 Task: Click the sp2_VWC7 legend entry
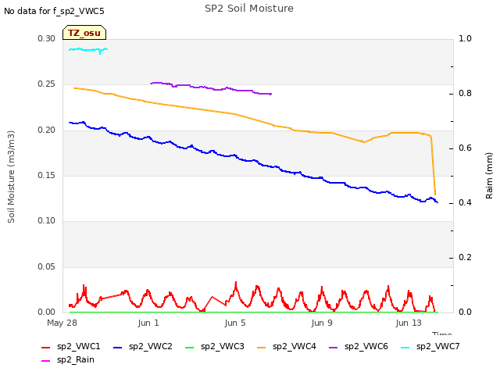(430, 347)
